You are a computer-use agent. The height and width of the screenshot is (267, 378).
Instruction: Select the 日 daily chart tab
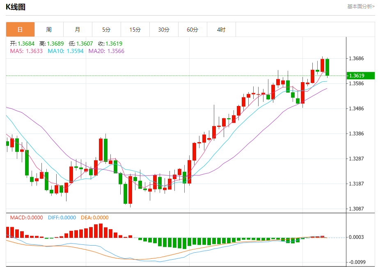(20, 30)
